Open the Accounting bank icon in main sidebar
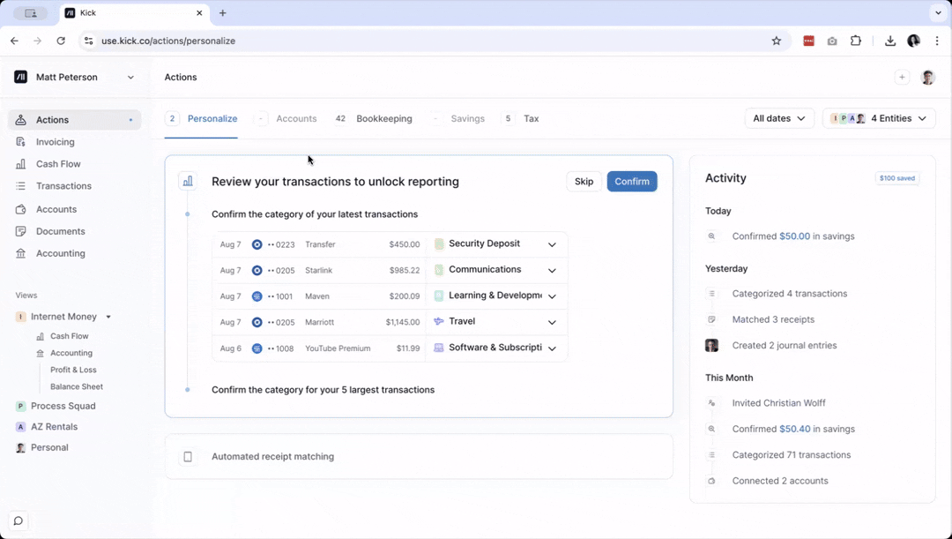This screenshot has height=539, width=952. 20,253
